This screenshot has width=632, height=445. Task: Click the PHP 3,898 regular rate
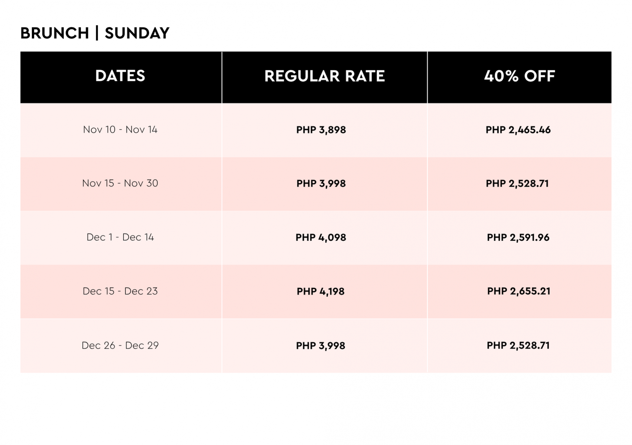tap(321, 130)
